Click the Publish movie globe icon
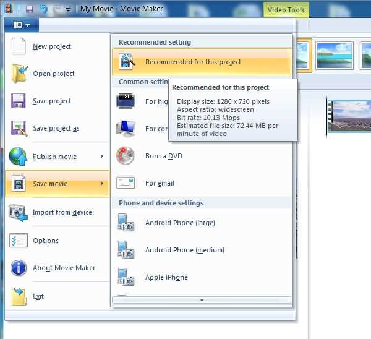This screenshot has height=339, width=371. 18,157
